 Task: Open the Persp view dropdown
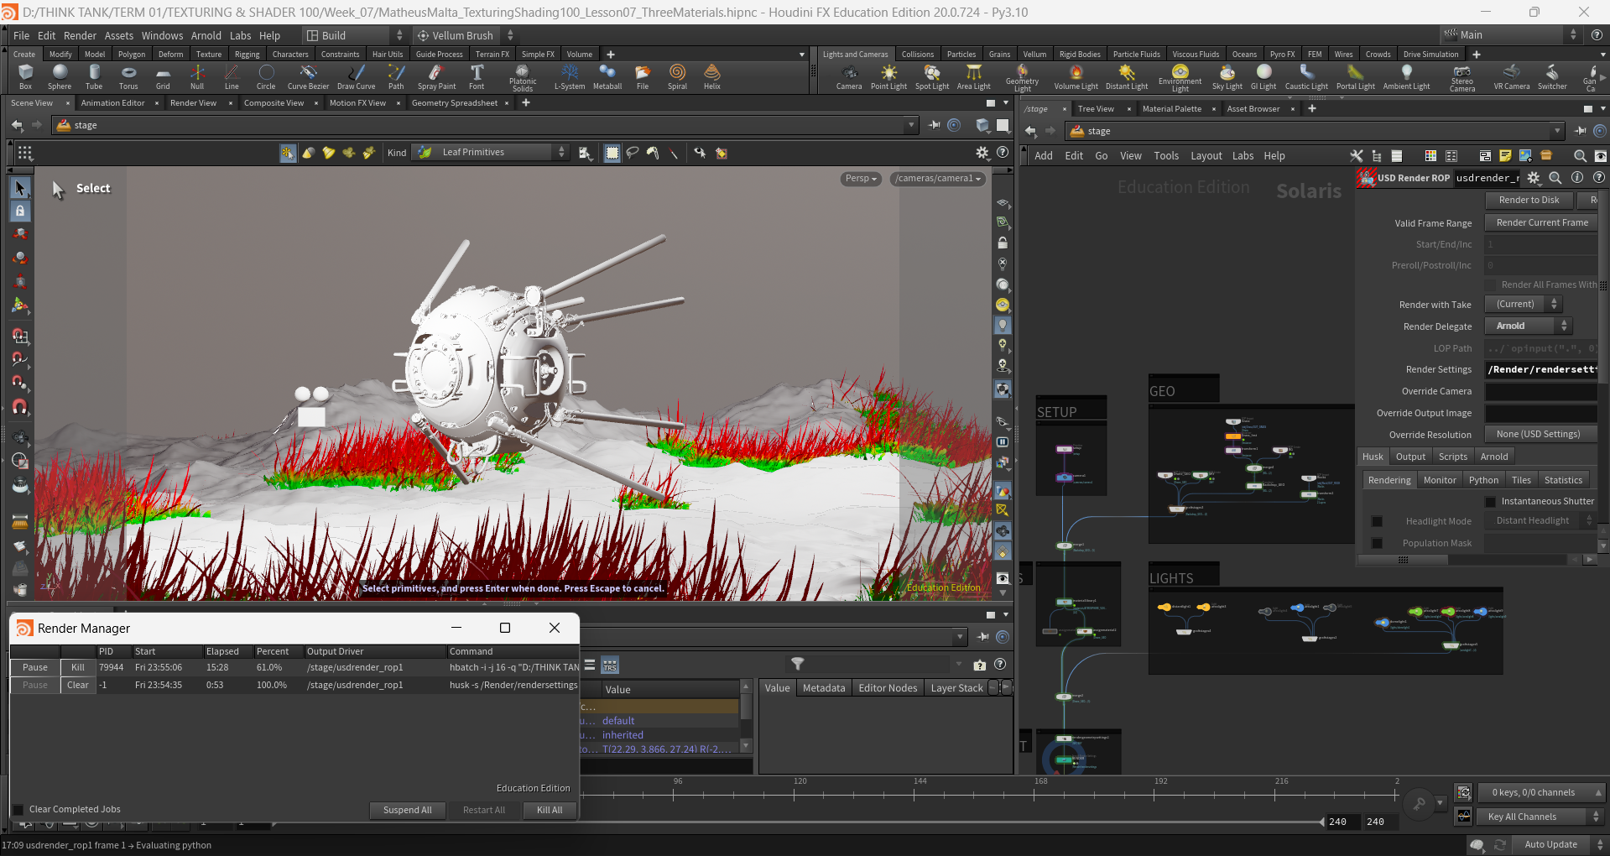pyautogui.click(x=861, y=178)
